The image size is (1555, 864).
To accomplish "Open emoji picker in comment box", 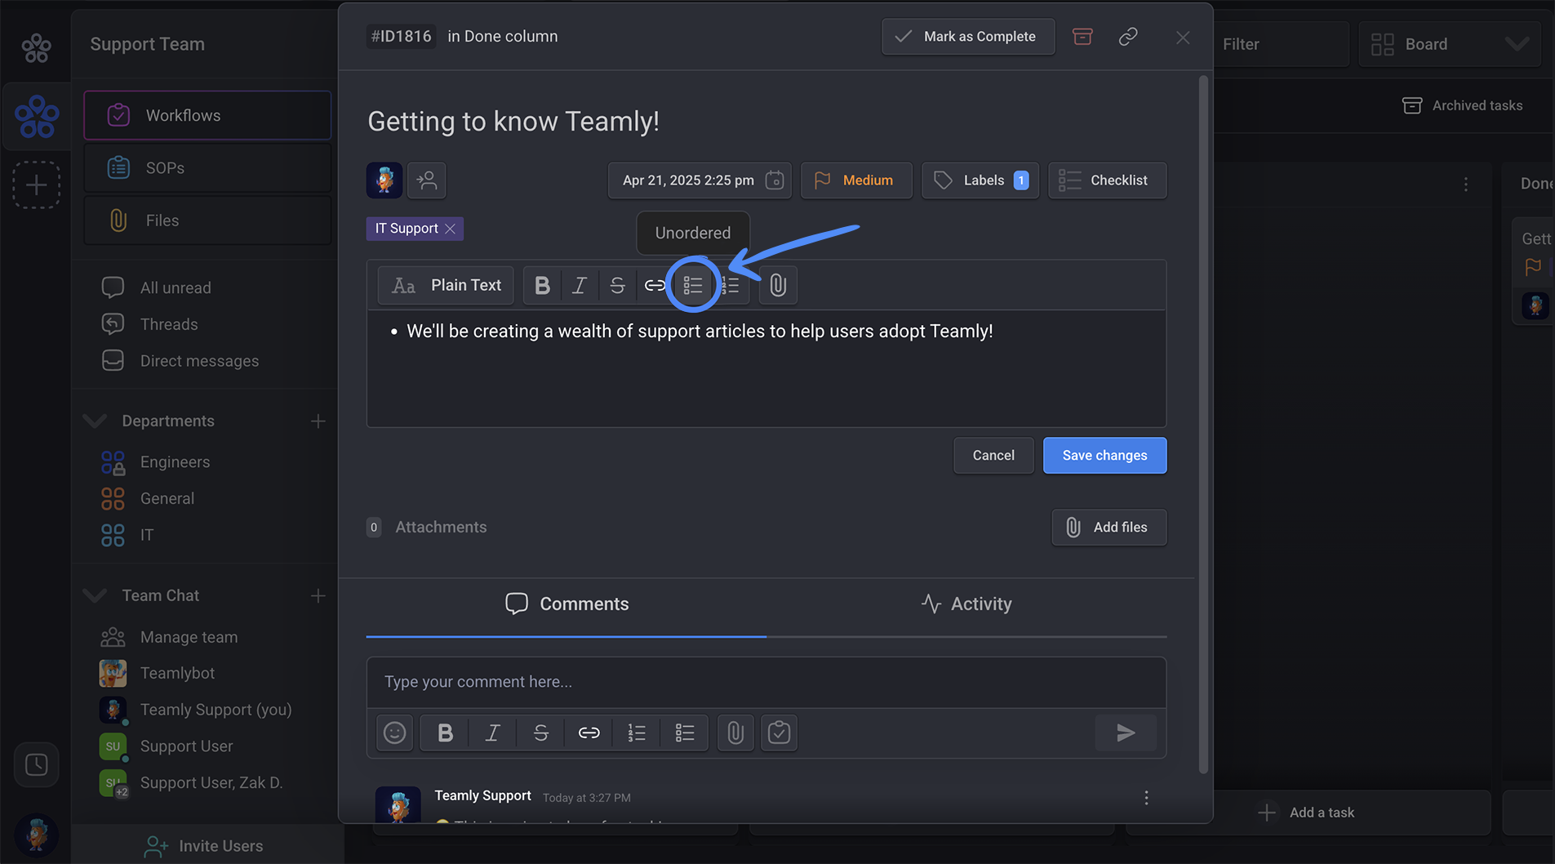I will 395,733.
